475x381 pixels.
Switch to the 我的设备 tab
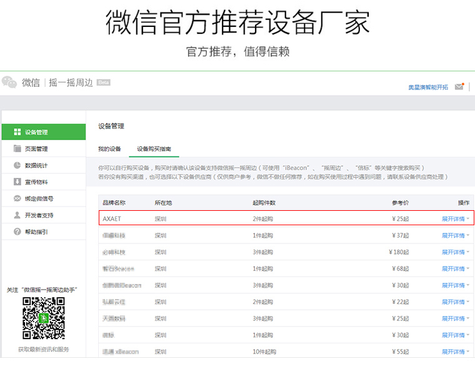[109, 149]
